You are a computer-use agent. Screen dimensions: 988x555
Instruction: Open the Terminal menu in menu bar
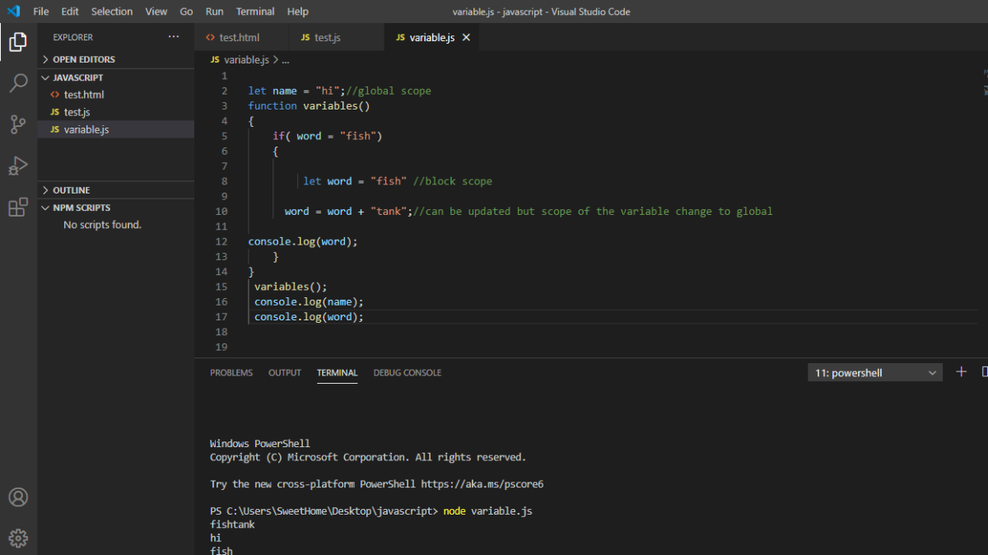click(255, 12)
